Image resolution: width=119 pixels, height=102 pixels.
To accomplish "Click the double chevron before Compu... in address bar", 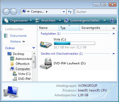I will 28,12.
